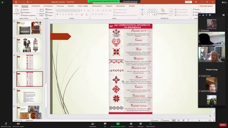Toggle Underline formatting in Font group
Image resolution: width=228 pixels, height=128 pixels.
(63, 14)
